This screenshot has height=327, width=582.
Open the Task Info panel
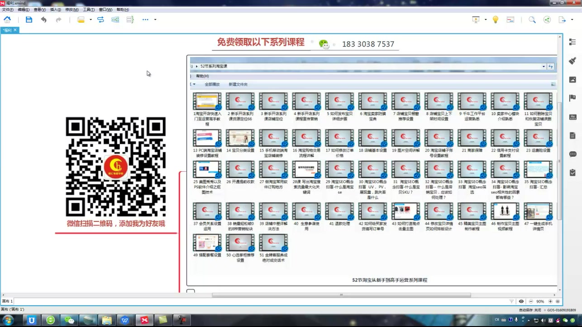coord(572,173)
